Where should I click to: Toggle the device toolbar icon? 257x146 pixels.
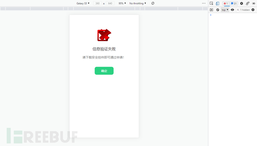(x=218, y=3)
